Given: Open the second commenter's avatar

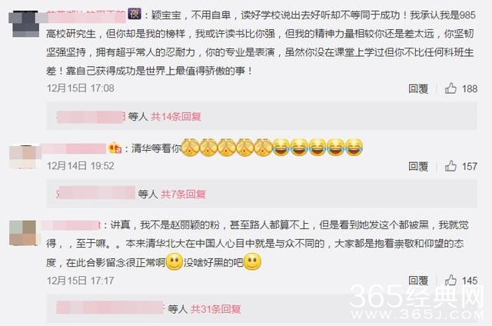Looking at the screenshot, I should point(24,156).
